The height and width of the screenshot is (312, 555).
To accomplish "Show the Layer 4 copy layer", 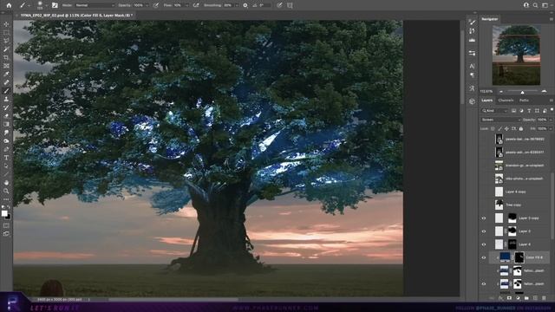I will coord(484,192).
